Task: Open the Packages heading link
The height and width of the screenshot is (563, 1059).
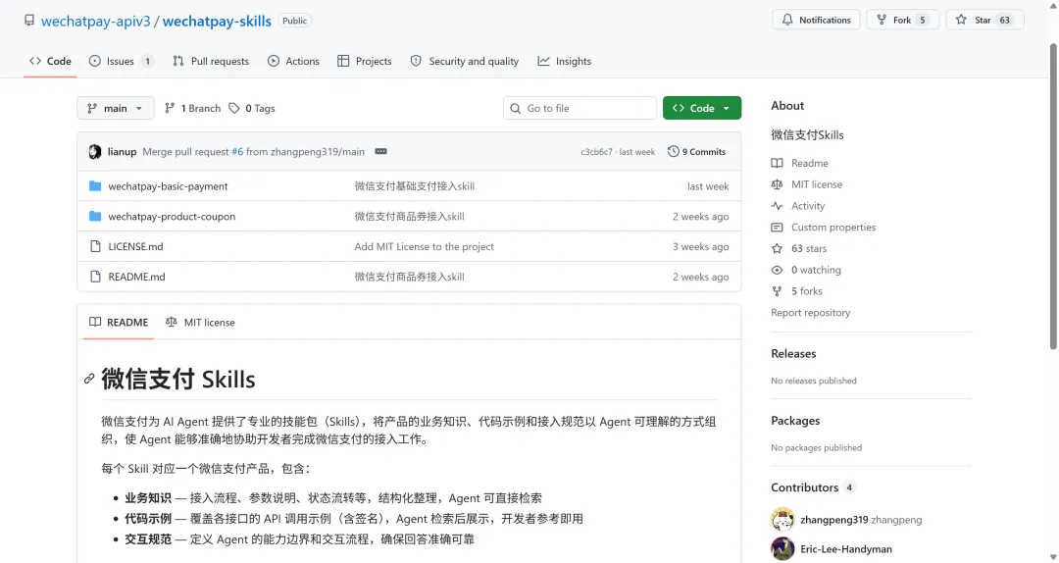Action: coord(795,421)
